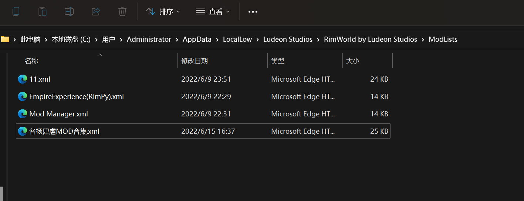Expand chevron after 用户 breadcrumb
The height and width of the screenshot is (201, 524).
pos(121,39)
